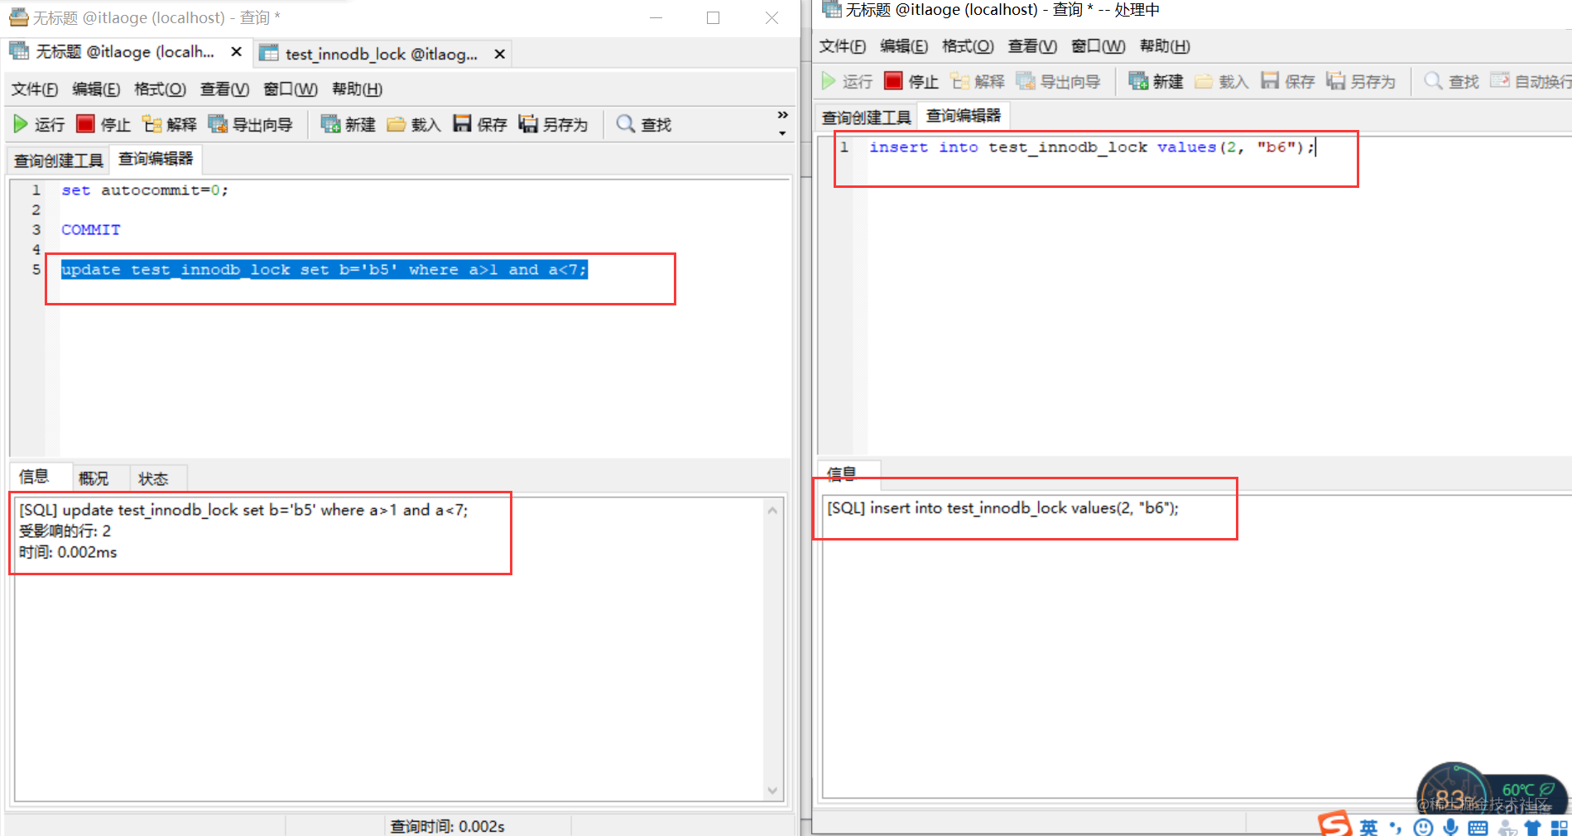Open Help menu (帮助) in the left window
Screen dimensions: 1572x836
tap(357, 89)
